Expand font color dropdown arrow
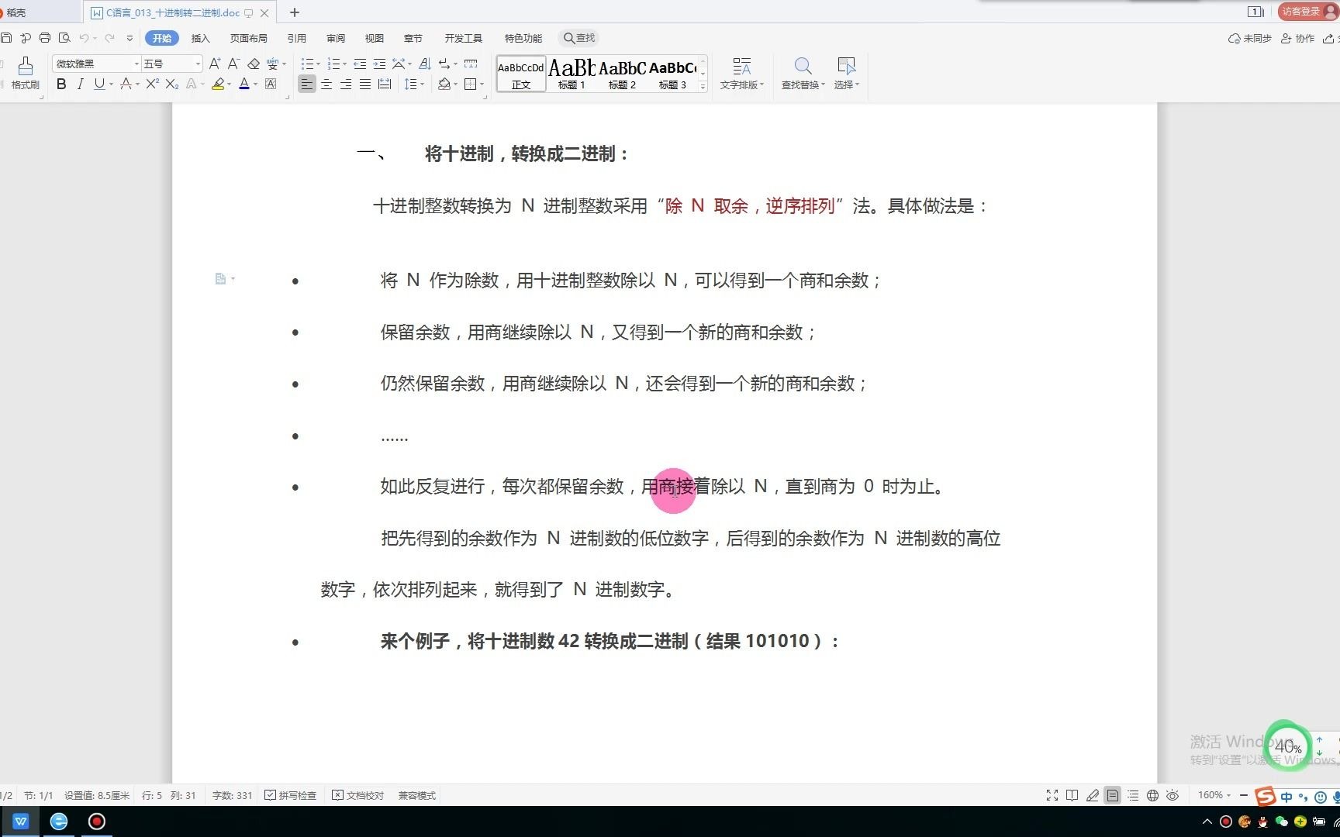 (256, 84)
